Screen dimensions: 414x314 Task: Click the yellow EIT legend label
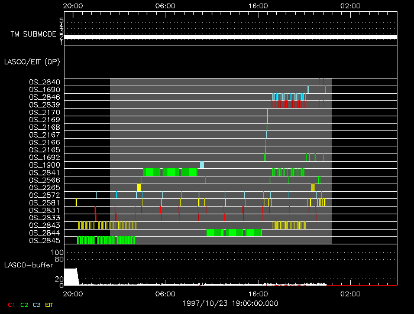(49, 305)
